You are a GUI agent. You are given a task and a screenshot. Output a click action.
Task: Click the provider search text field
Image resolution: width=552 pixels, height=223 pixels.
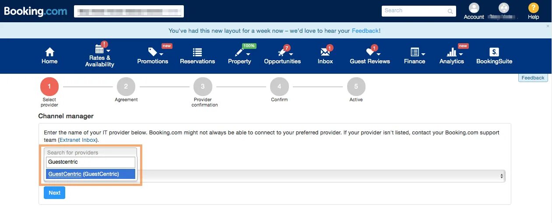(91, 162)
